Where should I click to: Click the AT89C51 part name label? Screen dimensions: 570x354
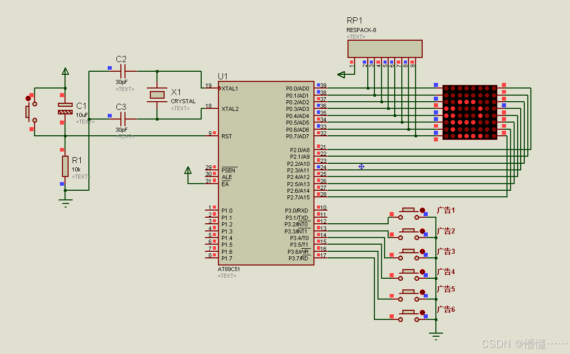[229, 269]
